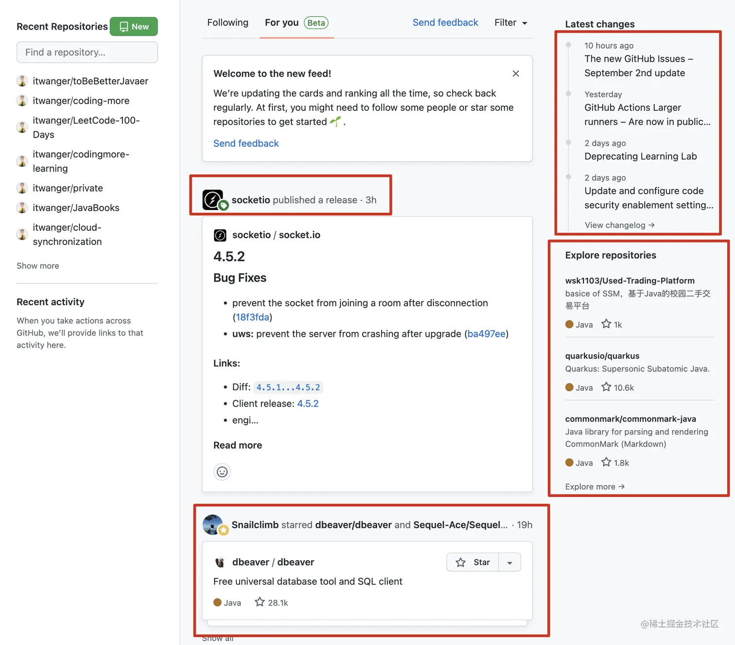Switch to the Following tab

[x=227, y=22]
